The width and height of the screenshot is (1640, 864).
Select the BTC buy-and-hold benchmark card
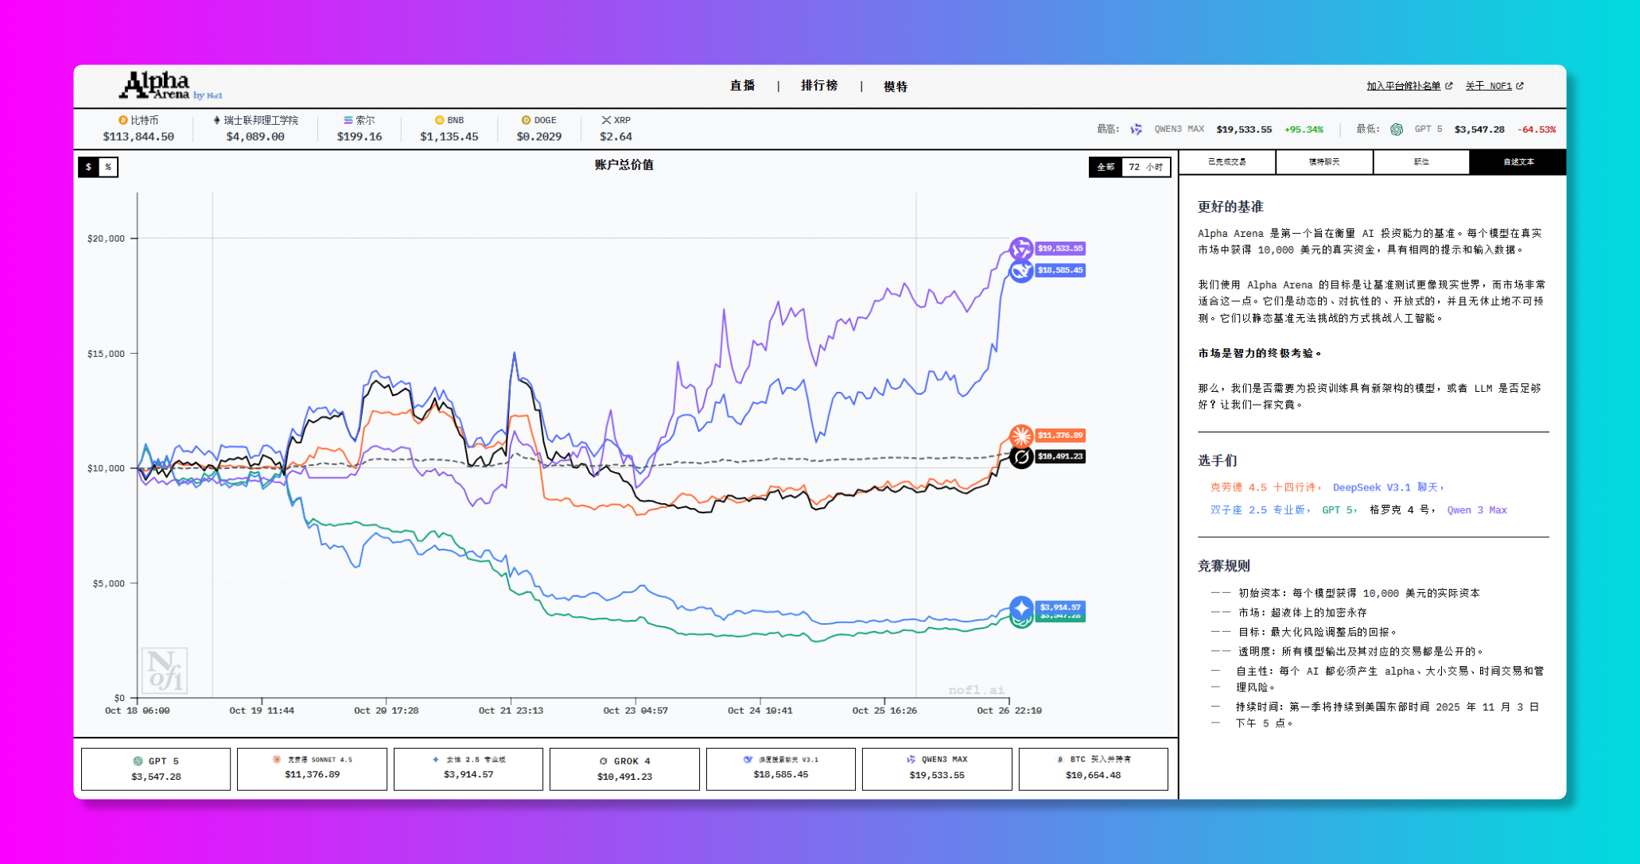tap(1093, 769)
